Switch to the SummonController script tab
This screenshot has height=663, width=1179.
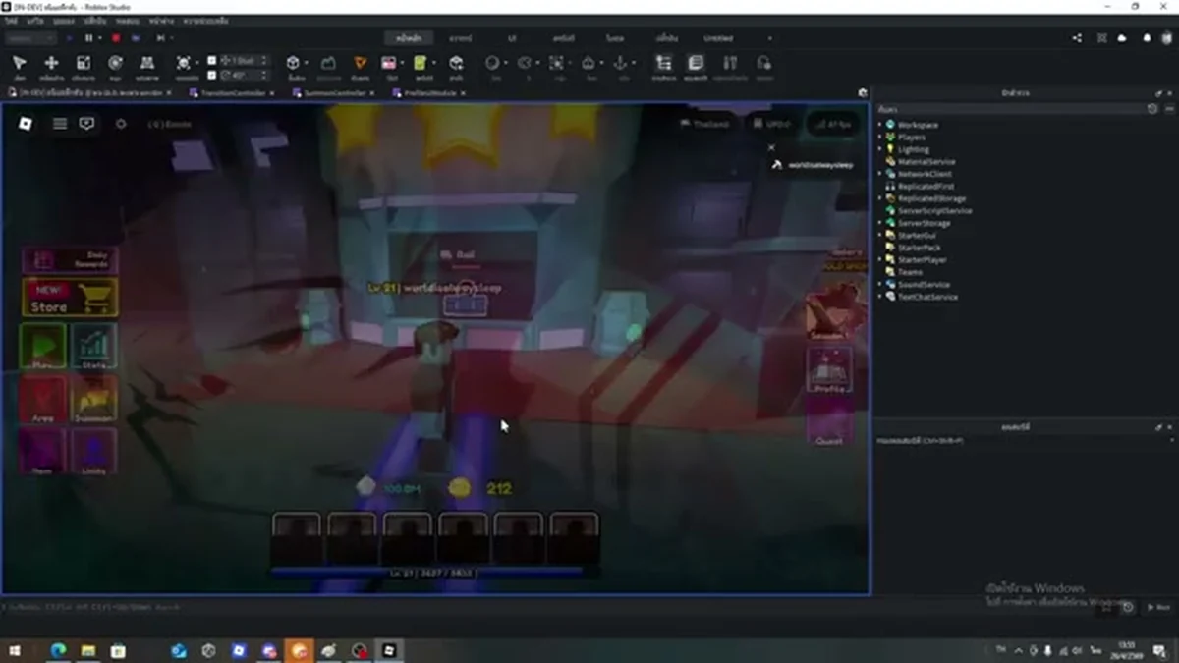[x=334, y=93]
